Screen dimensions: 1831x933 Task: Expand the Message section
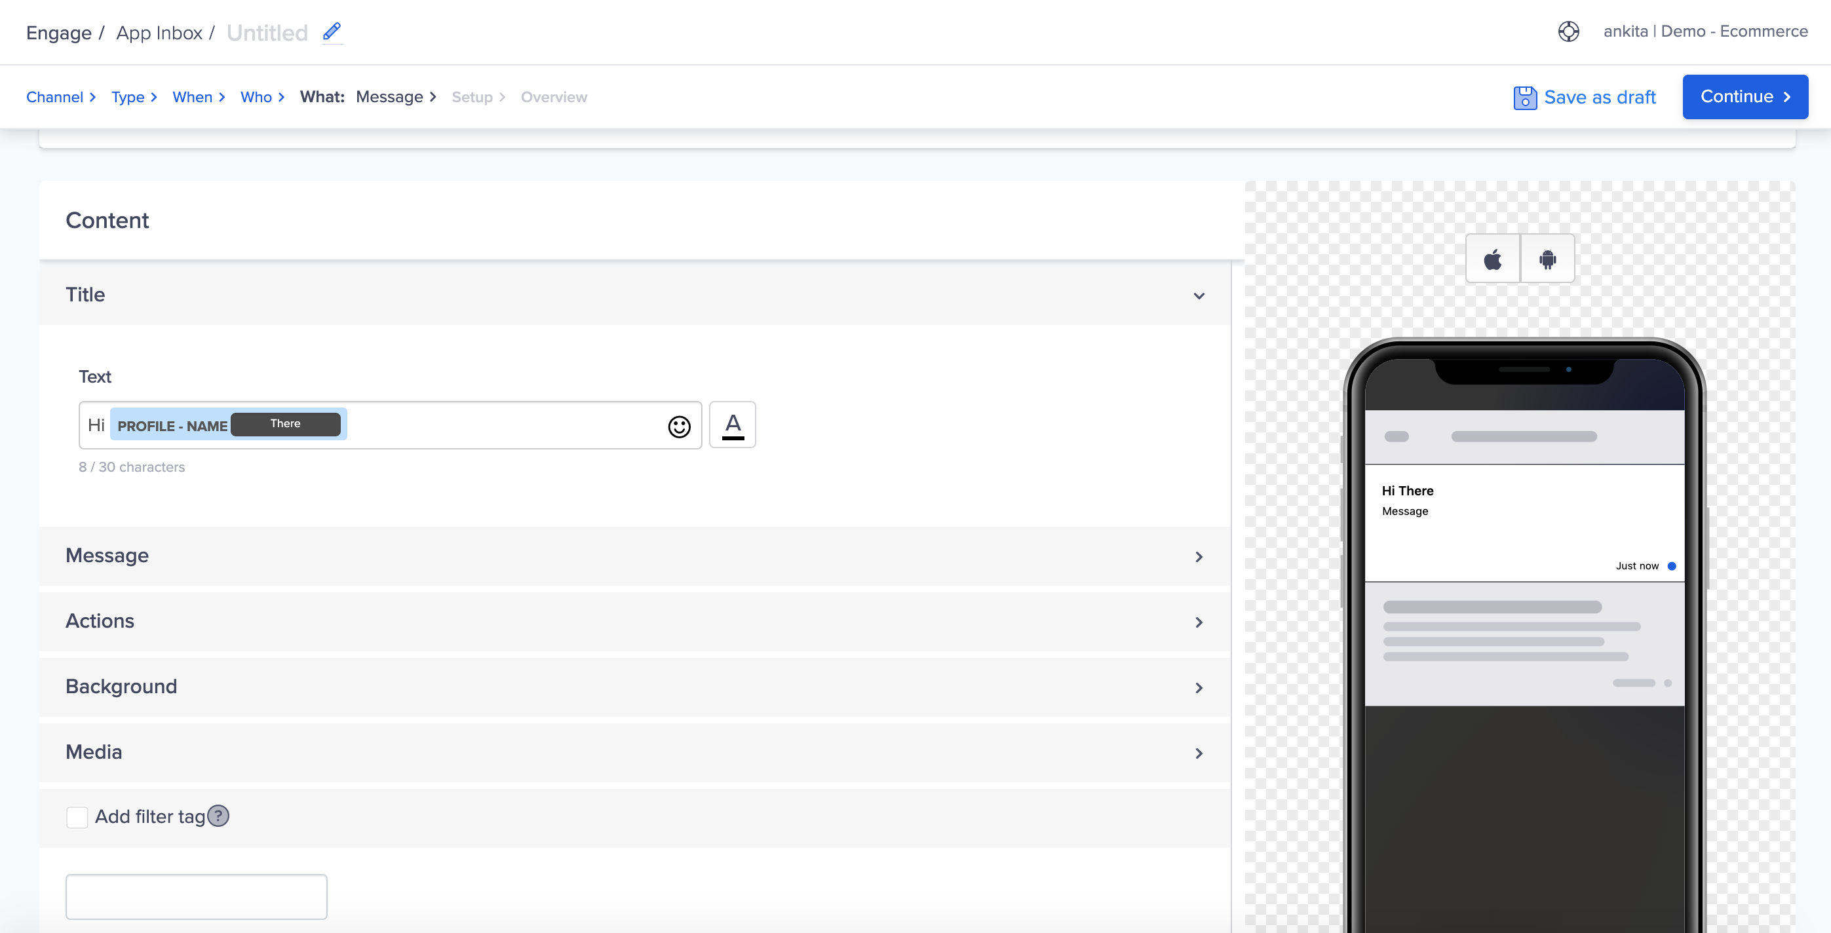(1199, 556)
